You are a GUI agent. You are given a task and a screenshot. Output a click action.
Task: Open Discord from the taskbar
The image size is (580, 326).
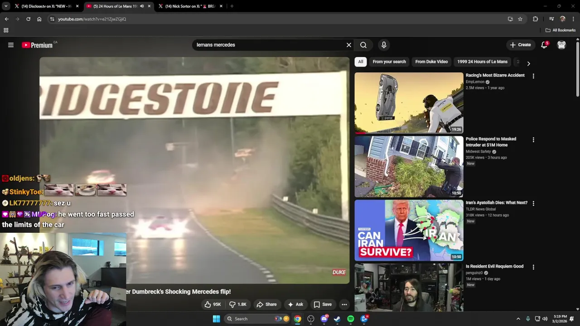(324, 319)
